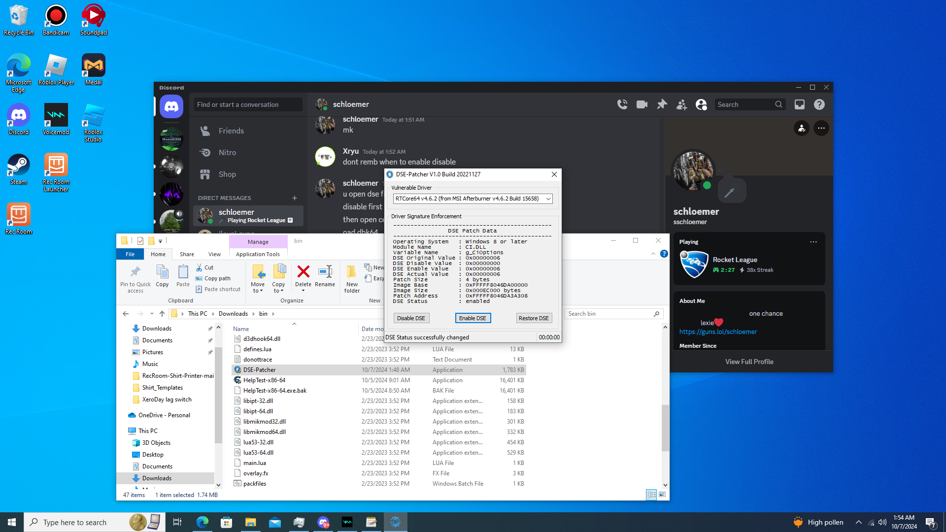This screenshot has height=532, width=946.
Task: Switch to details view toggle
Action: coord(651,495)
